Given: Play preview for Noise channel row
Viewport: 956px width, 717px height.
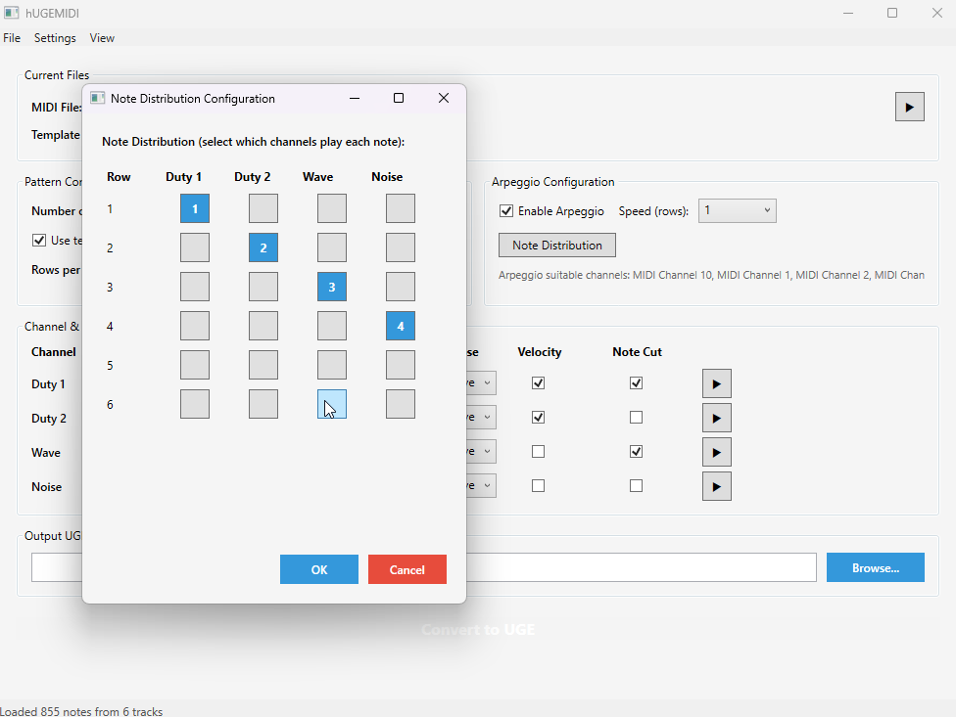Looking at the screenshot, I should click(716, 486).
